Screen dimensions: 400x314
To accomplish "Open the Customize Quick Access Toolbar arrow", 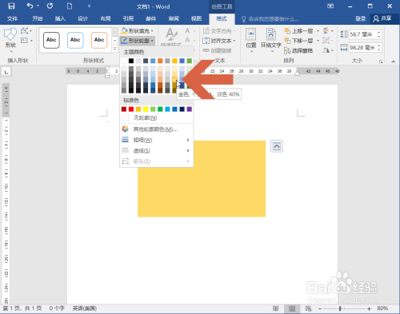I will (89, 6).
